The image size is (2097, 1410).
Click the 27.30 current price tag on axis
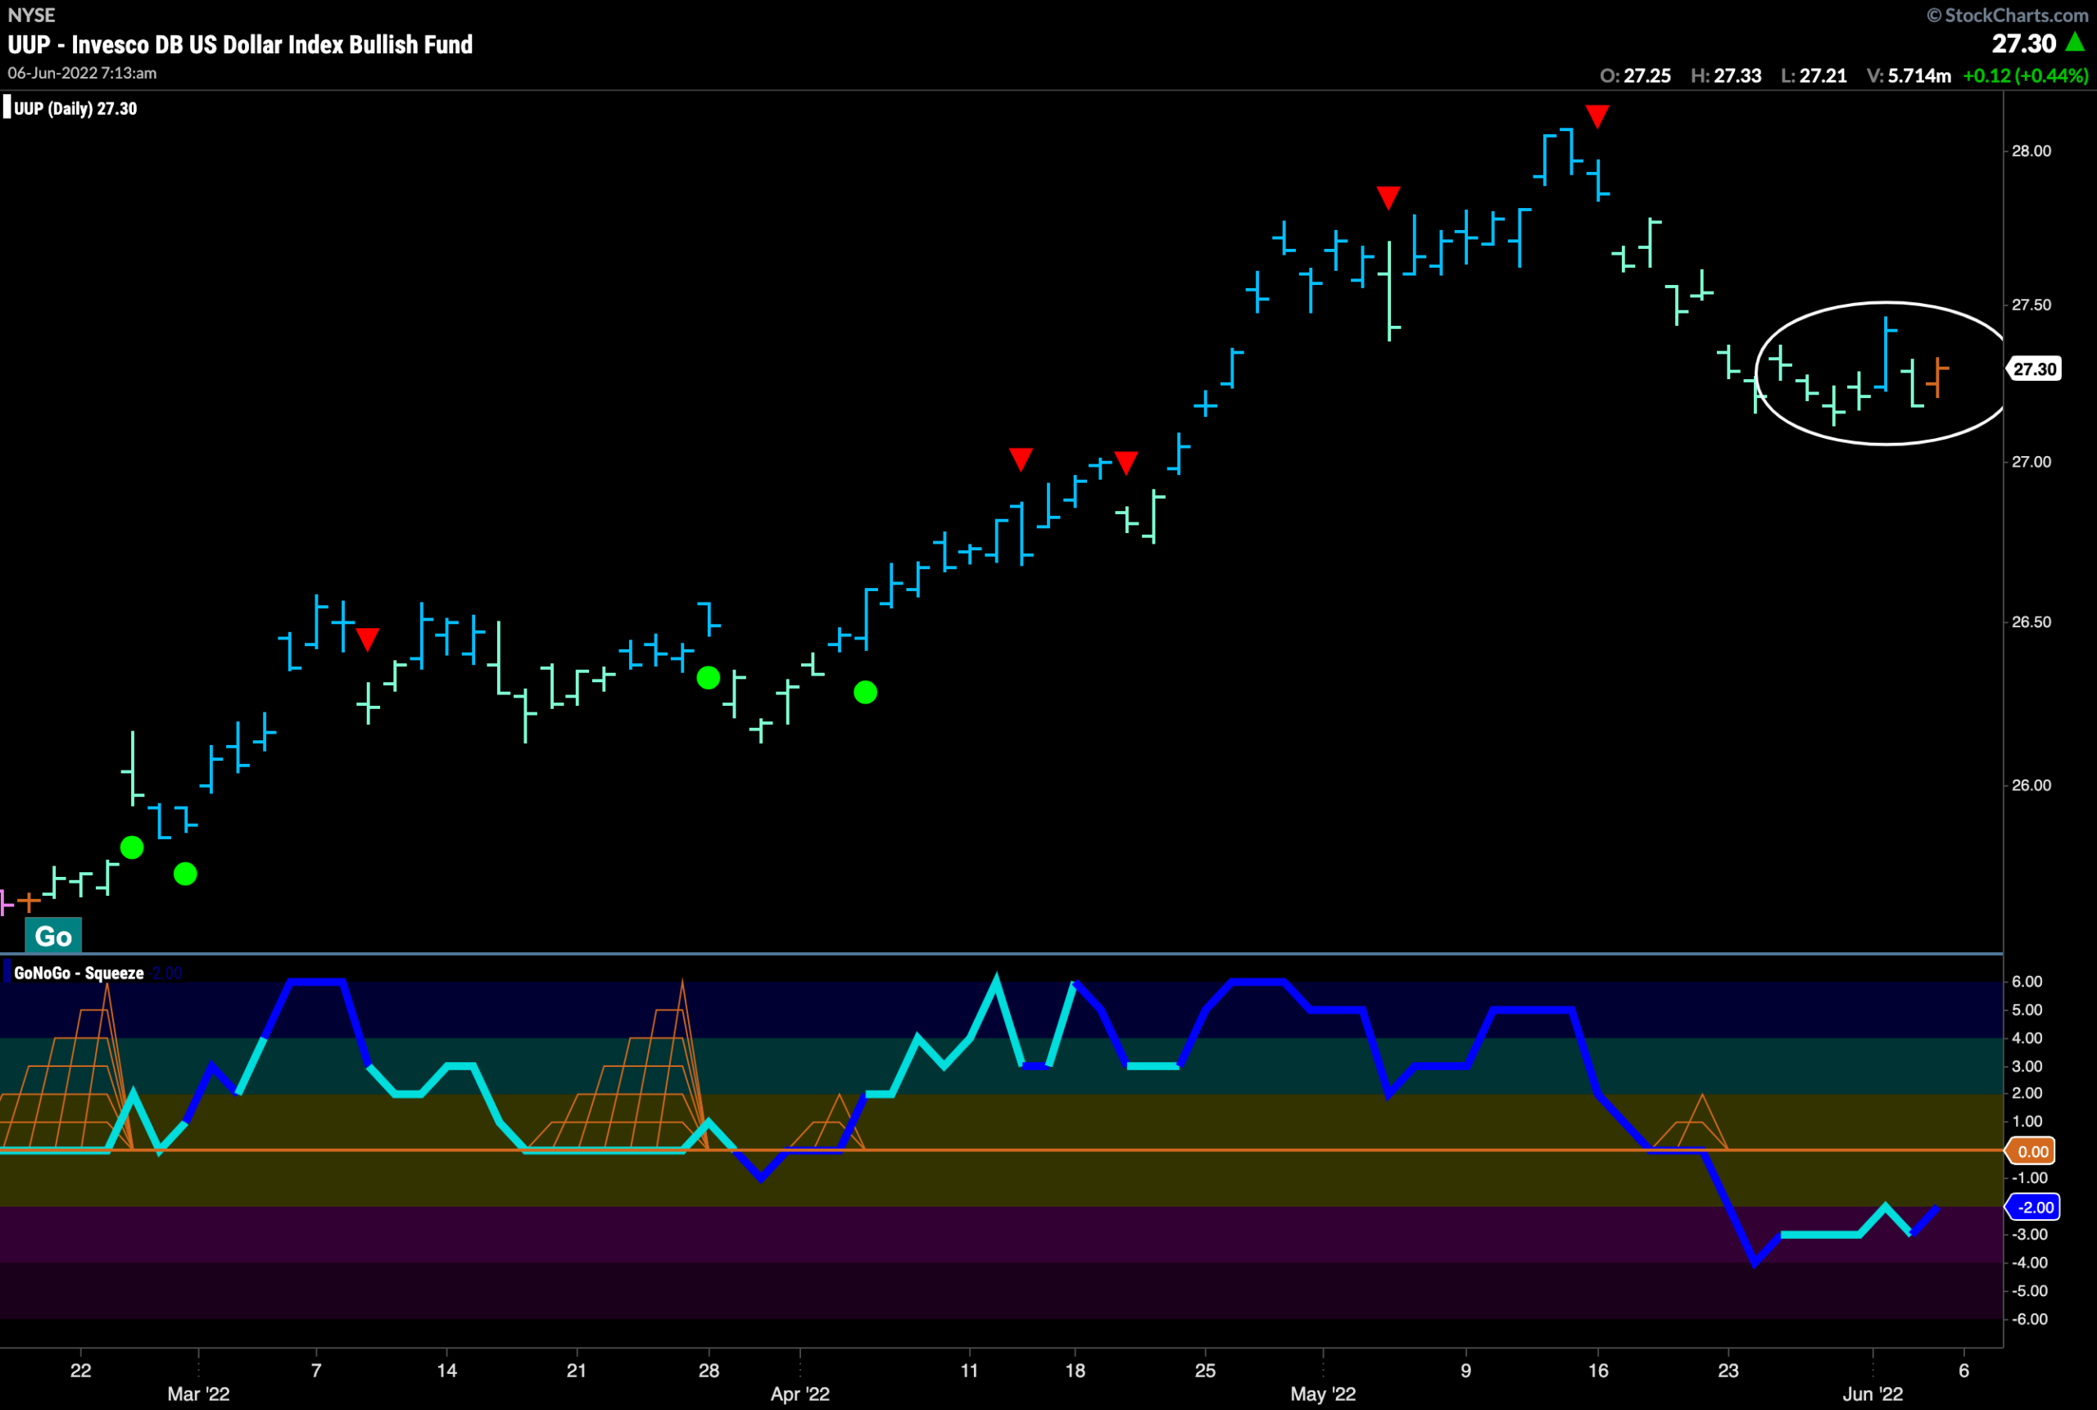(x=2034, y=368)
